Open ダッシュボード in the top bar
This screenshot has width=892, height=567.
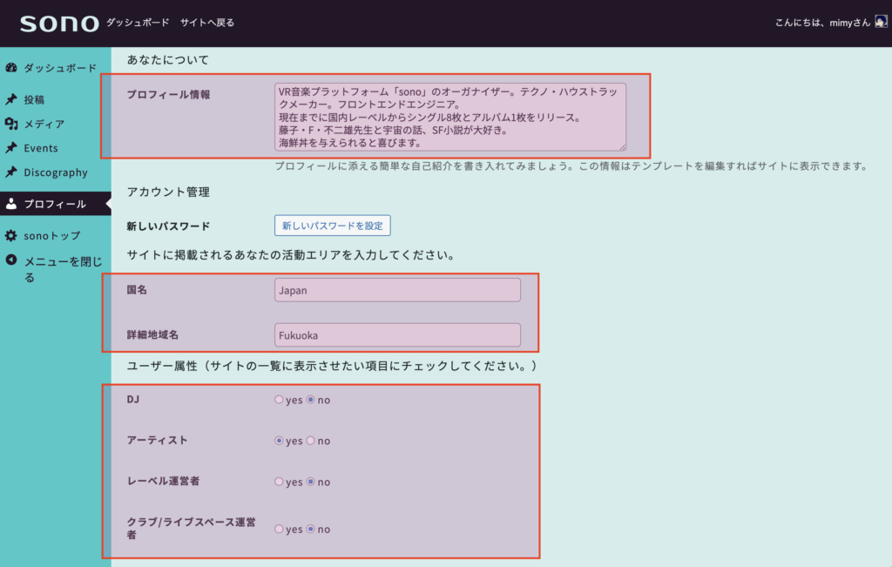138,23
